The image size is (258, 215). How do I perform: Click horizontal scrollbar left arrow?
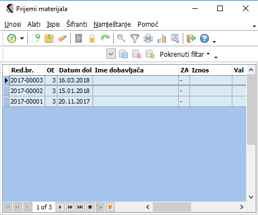[x=148, y=207]
